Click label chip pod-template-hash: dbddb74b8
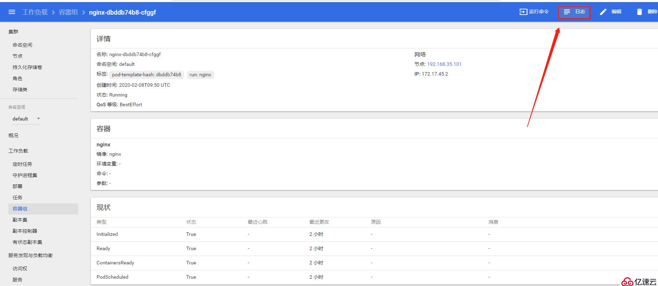This screenshot has height=286, width=658. [146, 75]
